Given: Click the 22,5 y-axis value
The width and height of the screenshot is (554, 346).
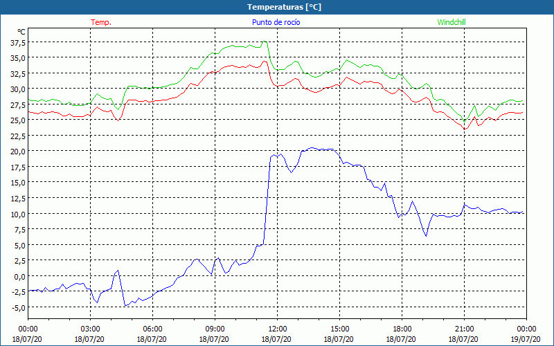Looking at the screenshot, I should point(18,136).
